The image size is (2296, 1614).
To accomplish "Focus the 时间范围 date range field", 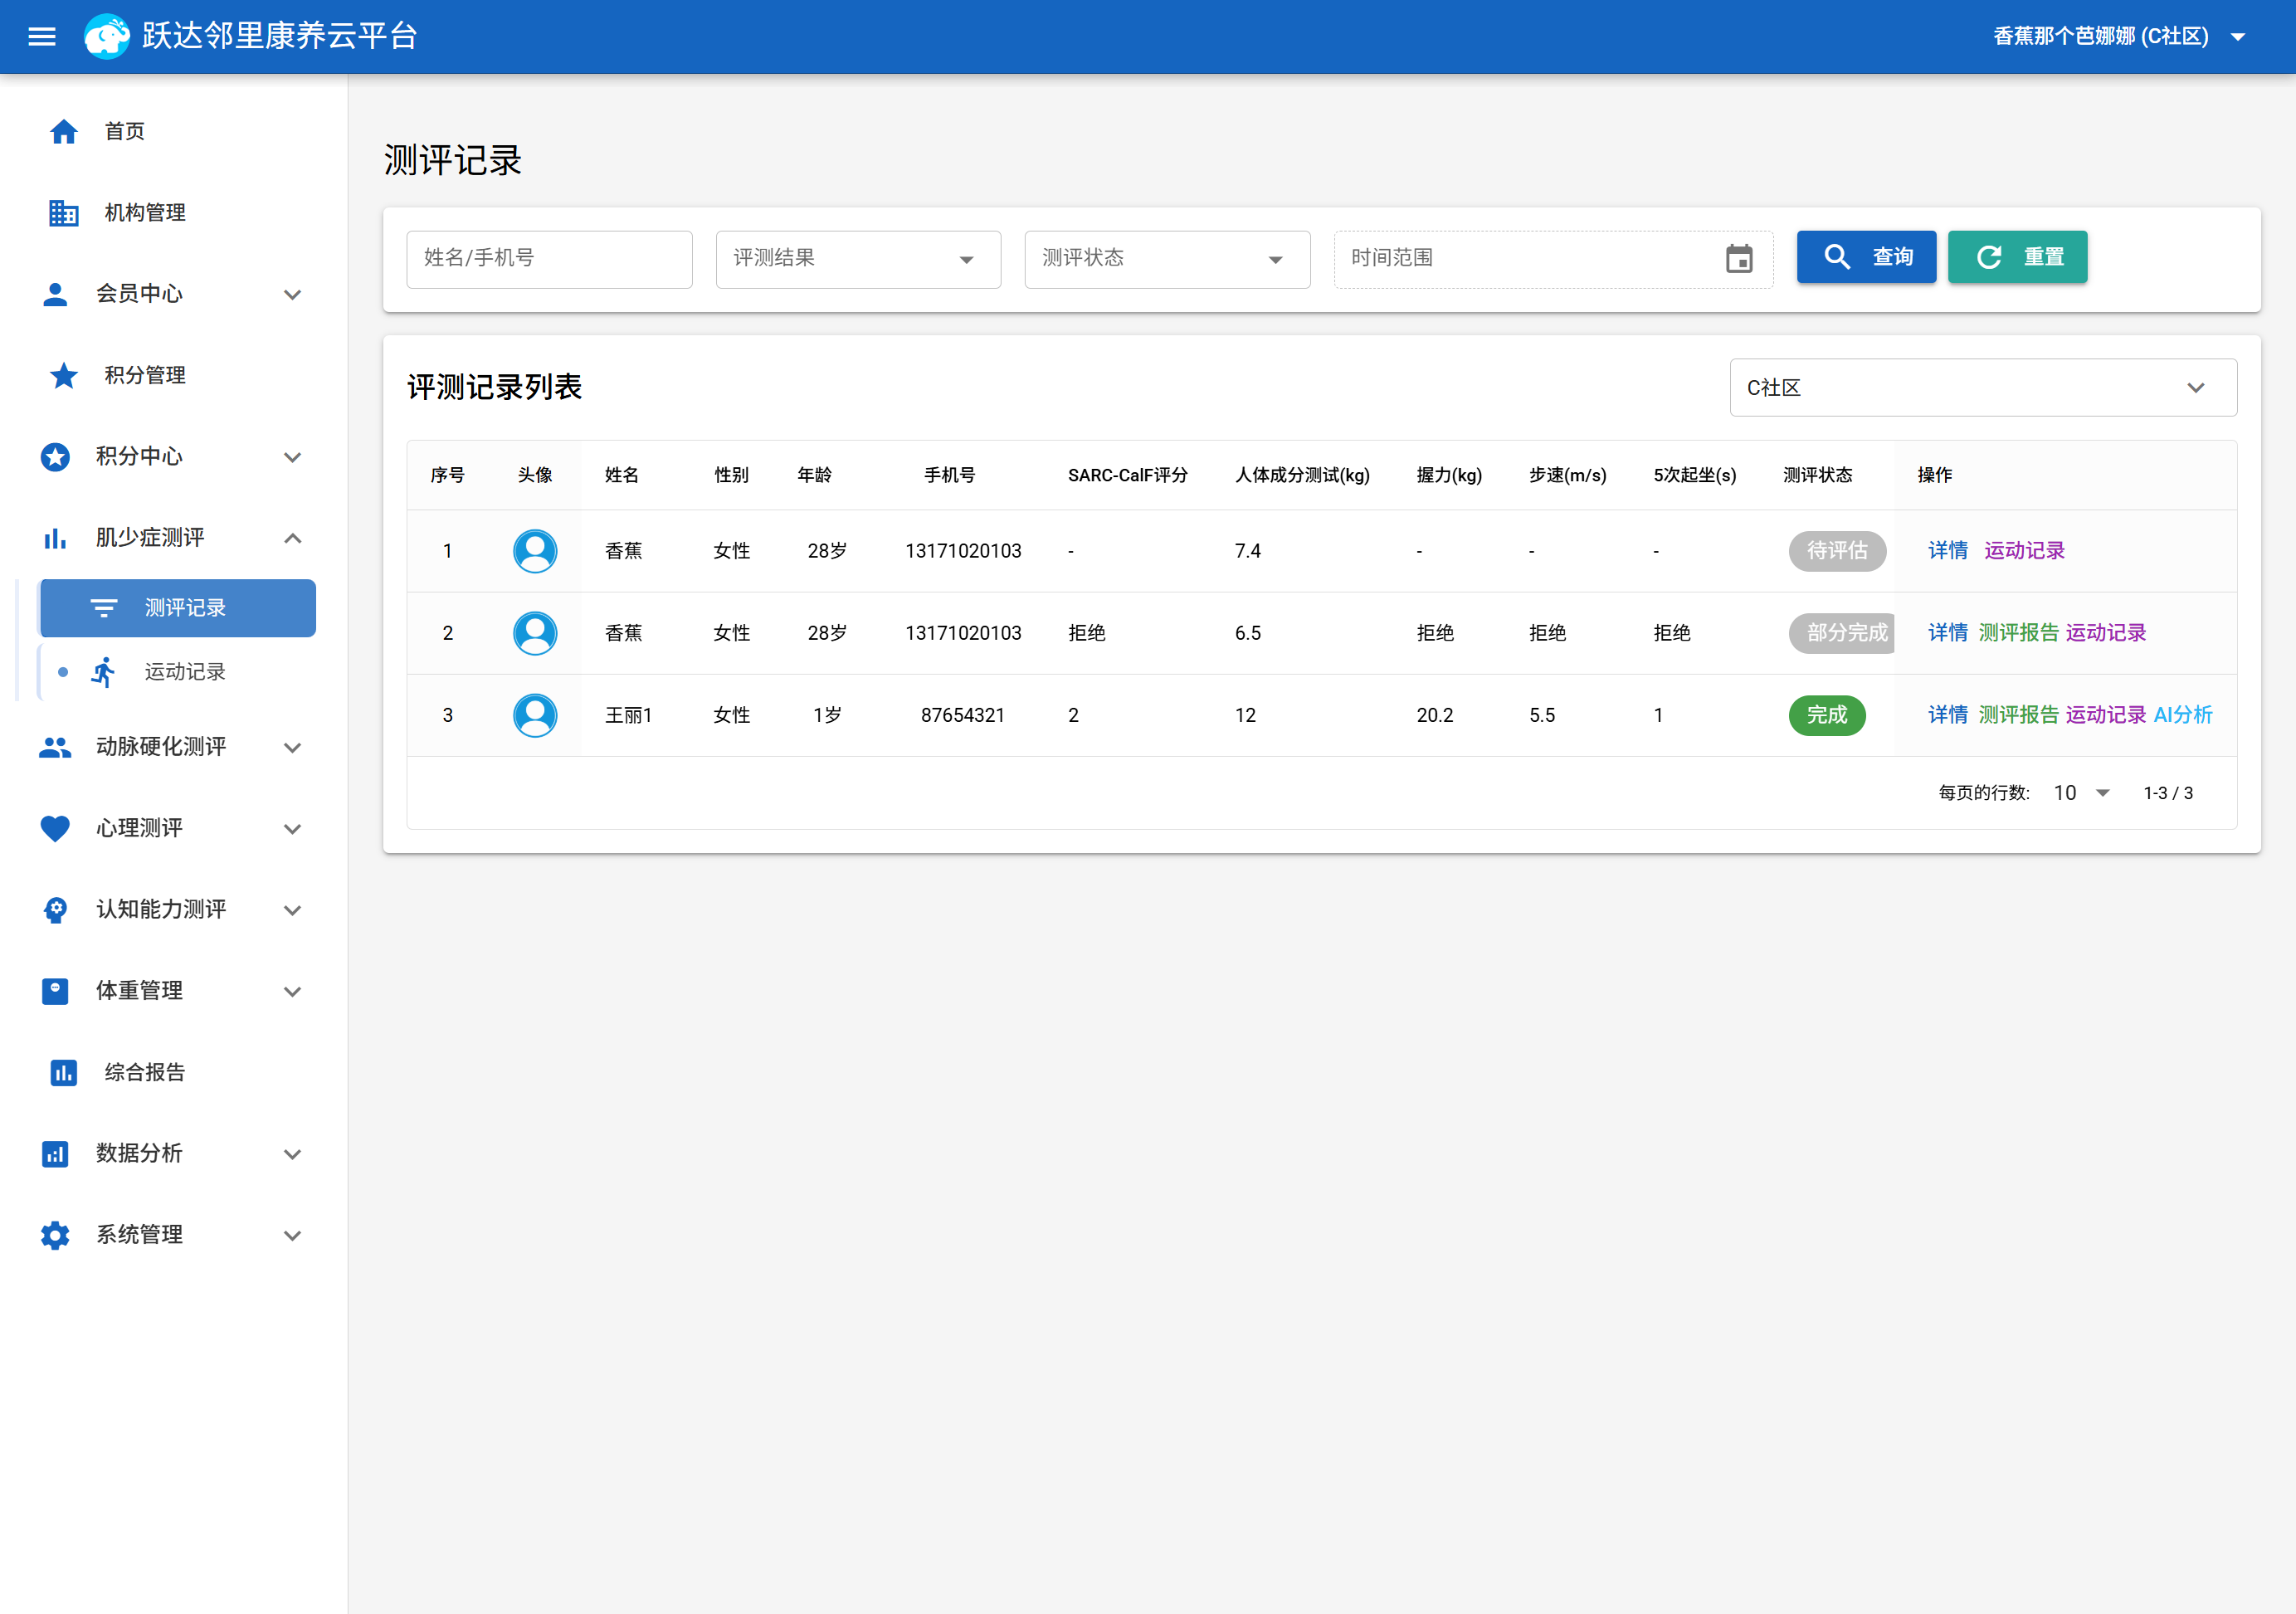I will point(1553,259).
